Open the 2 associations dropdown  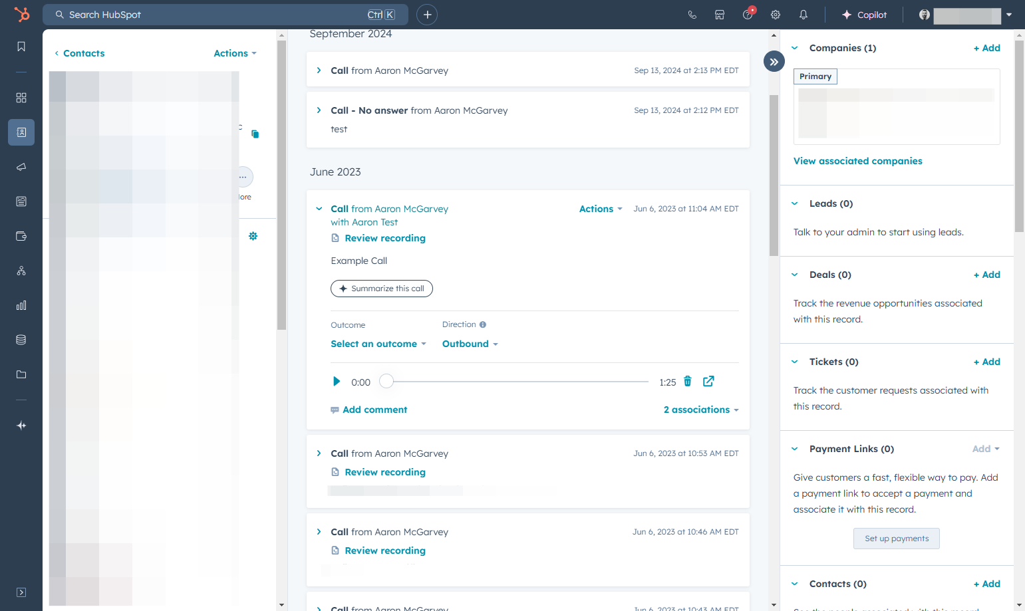[701, 410]
